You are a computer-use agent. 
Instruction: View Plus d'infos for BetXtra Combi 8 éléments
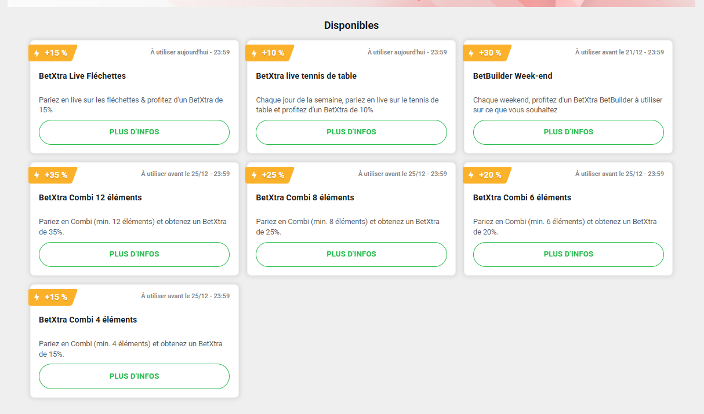[351, 254]
